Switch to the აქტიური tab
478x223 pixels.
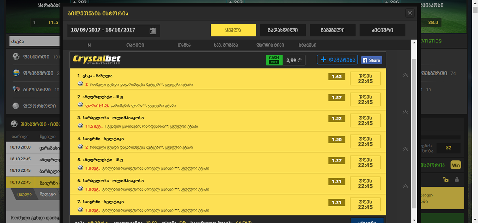[382, 30]
